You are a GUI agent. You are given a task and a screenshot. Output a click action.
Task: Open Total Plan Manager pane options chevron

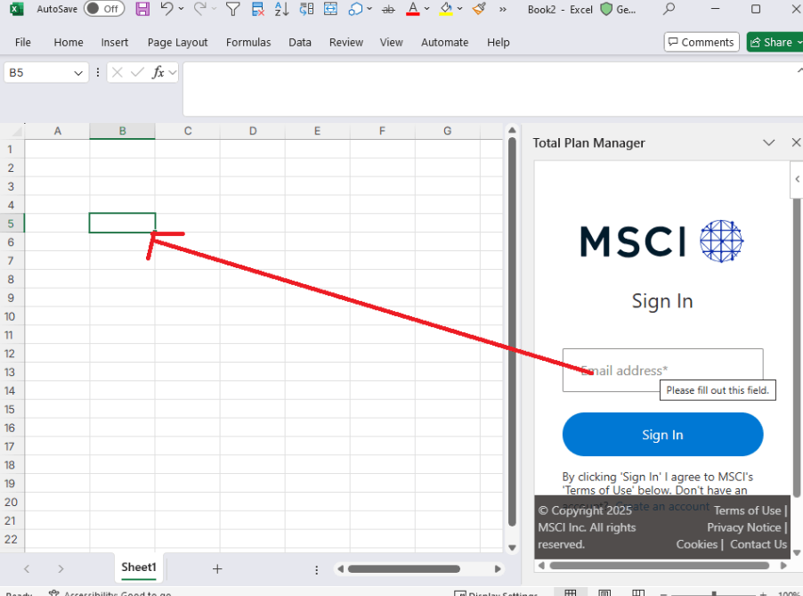(x=768, y=143)
